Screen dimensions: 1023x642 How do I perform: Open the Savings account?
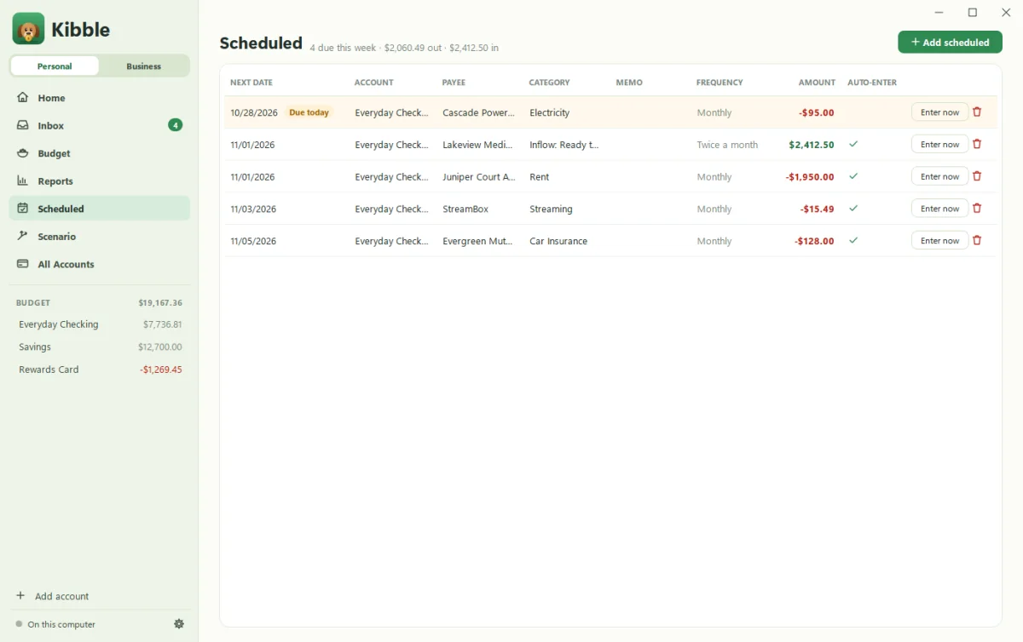100,347
